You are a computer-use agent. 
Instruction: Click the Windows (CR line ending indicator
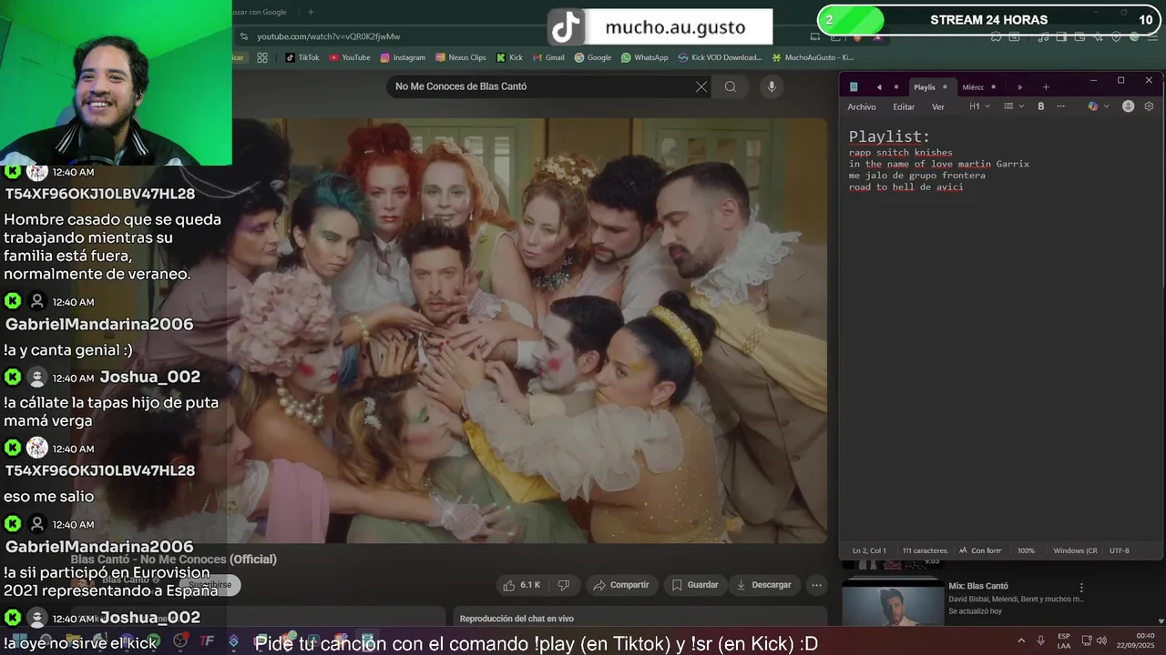pyautogui.click(x=1075, y=550)
